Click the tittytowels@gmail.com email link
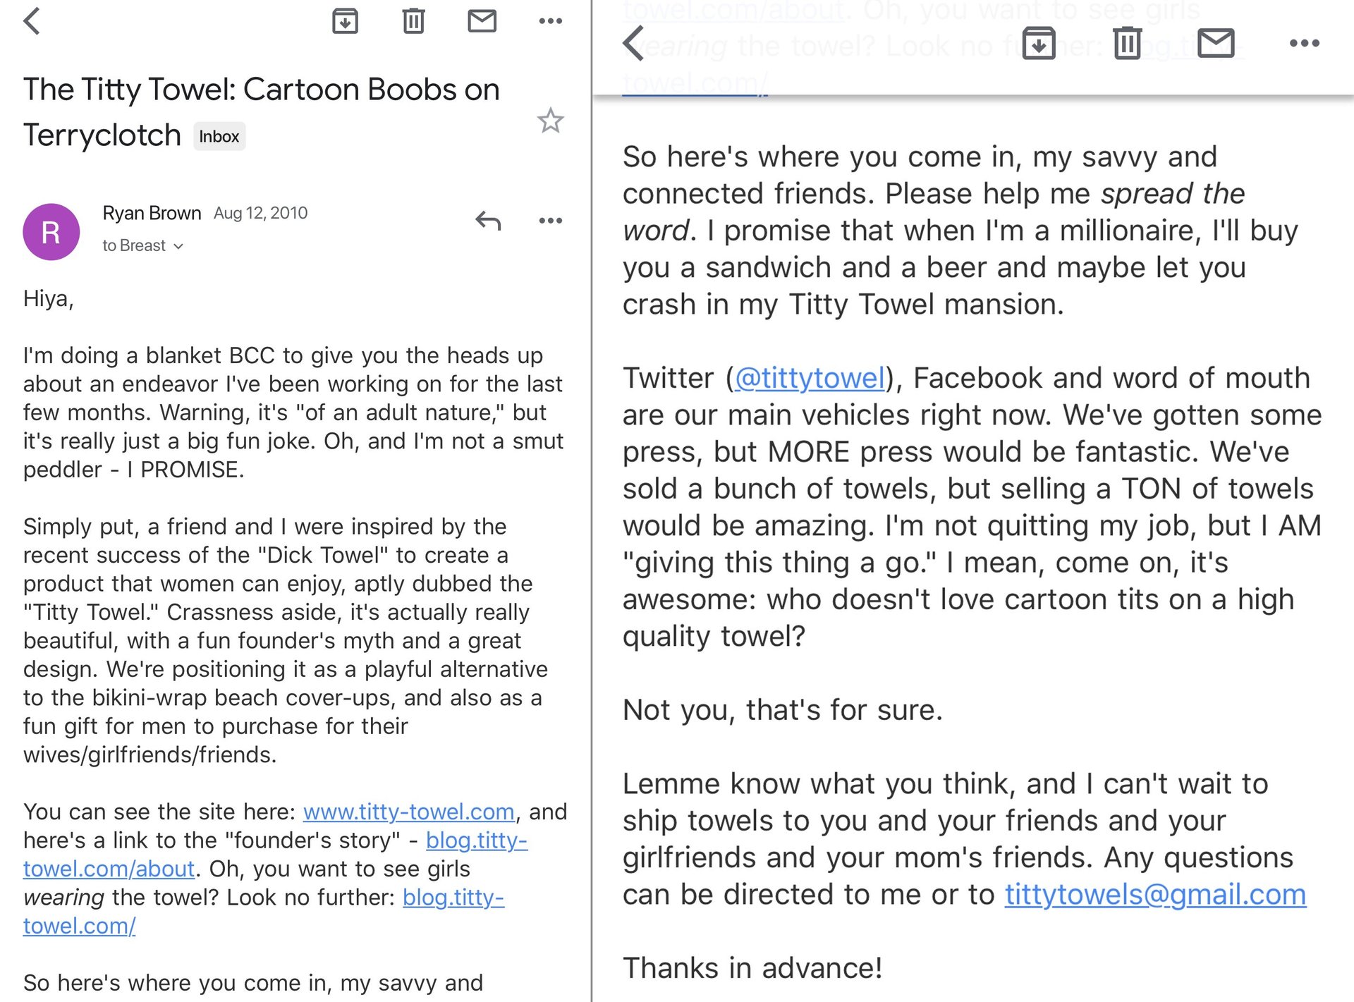This screenshot has width=1354, height=1002. tap(1155, 895)
